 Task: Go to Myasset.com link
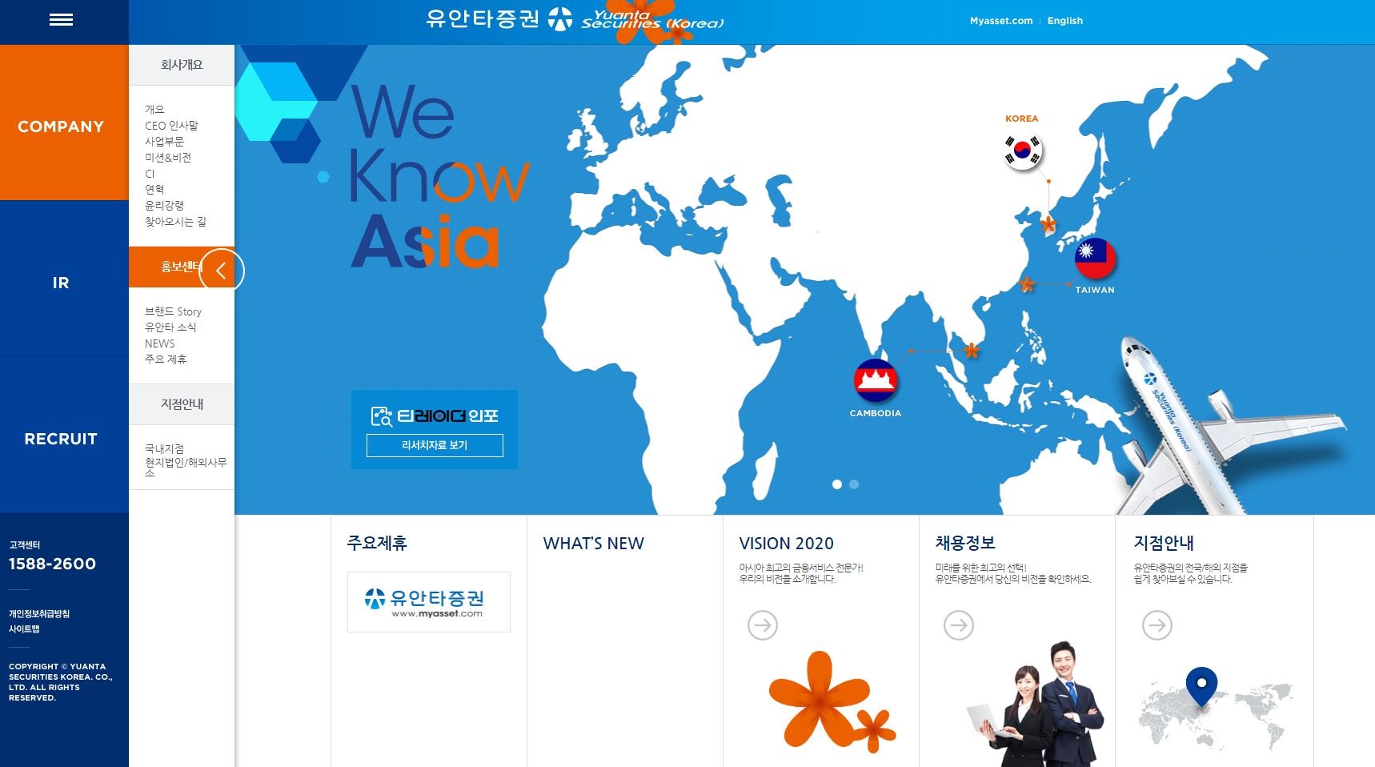1001,21
